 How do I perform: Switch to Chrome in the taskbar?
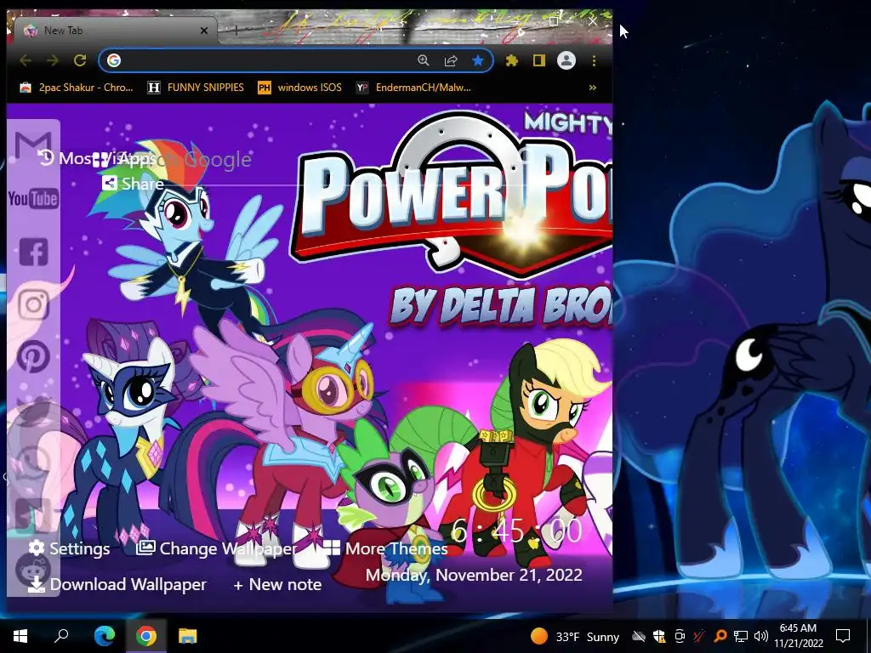click(x=145, y=636)
